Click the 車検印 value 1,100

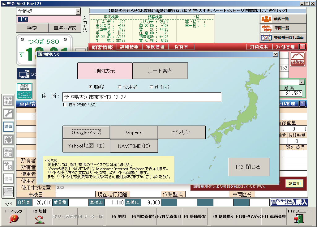pyautogui.click(x=115, y=202)
